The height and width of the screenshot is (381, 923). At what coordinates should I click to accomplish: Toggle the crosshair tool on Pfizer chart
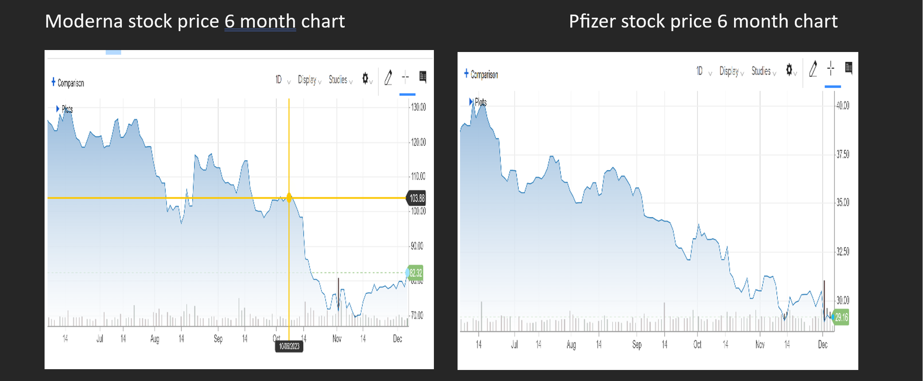[831, 68]
